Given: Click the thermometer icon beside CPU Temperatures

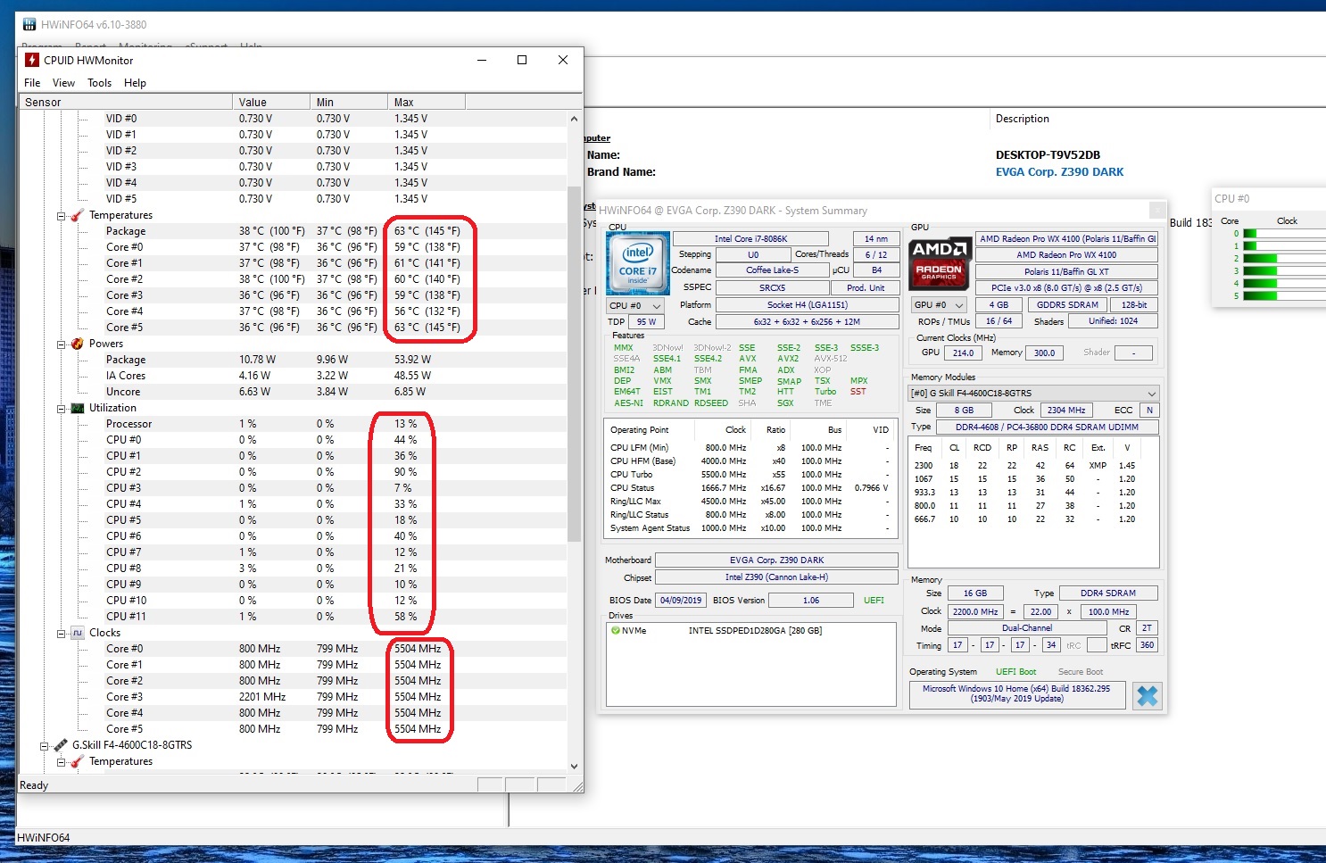Looking at the screenshot, I should coord(77,215).
